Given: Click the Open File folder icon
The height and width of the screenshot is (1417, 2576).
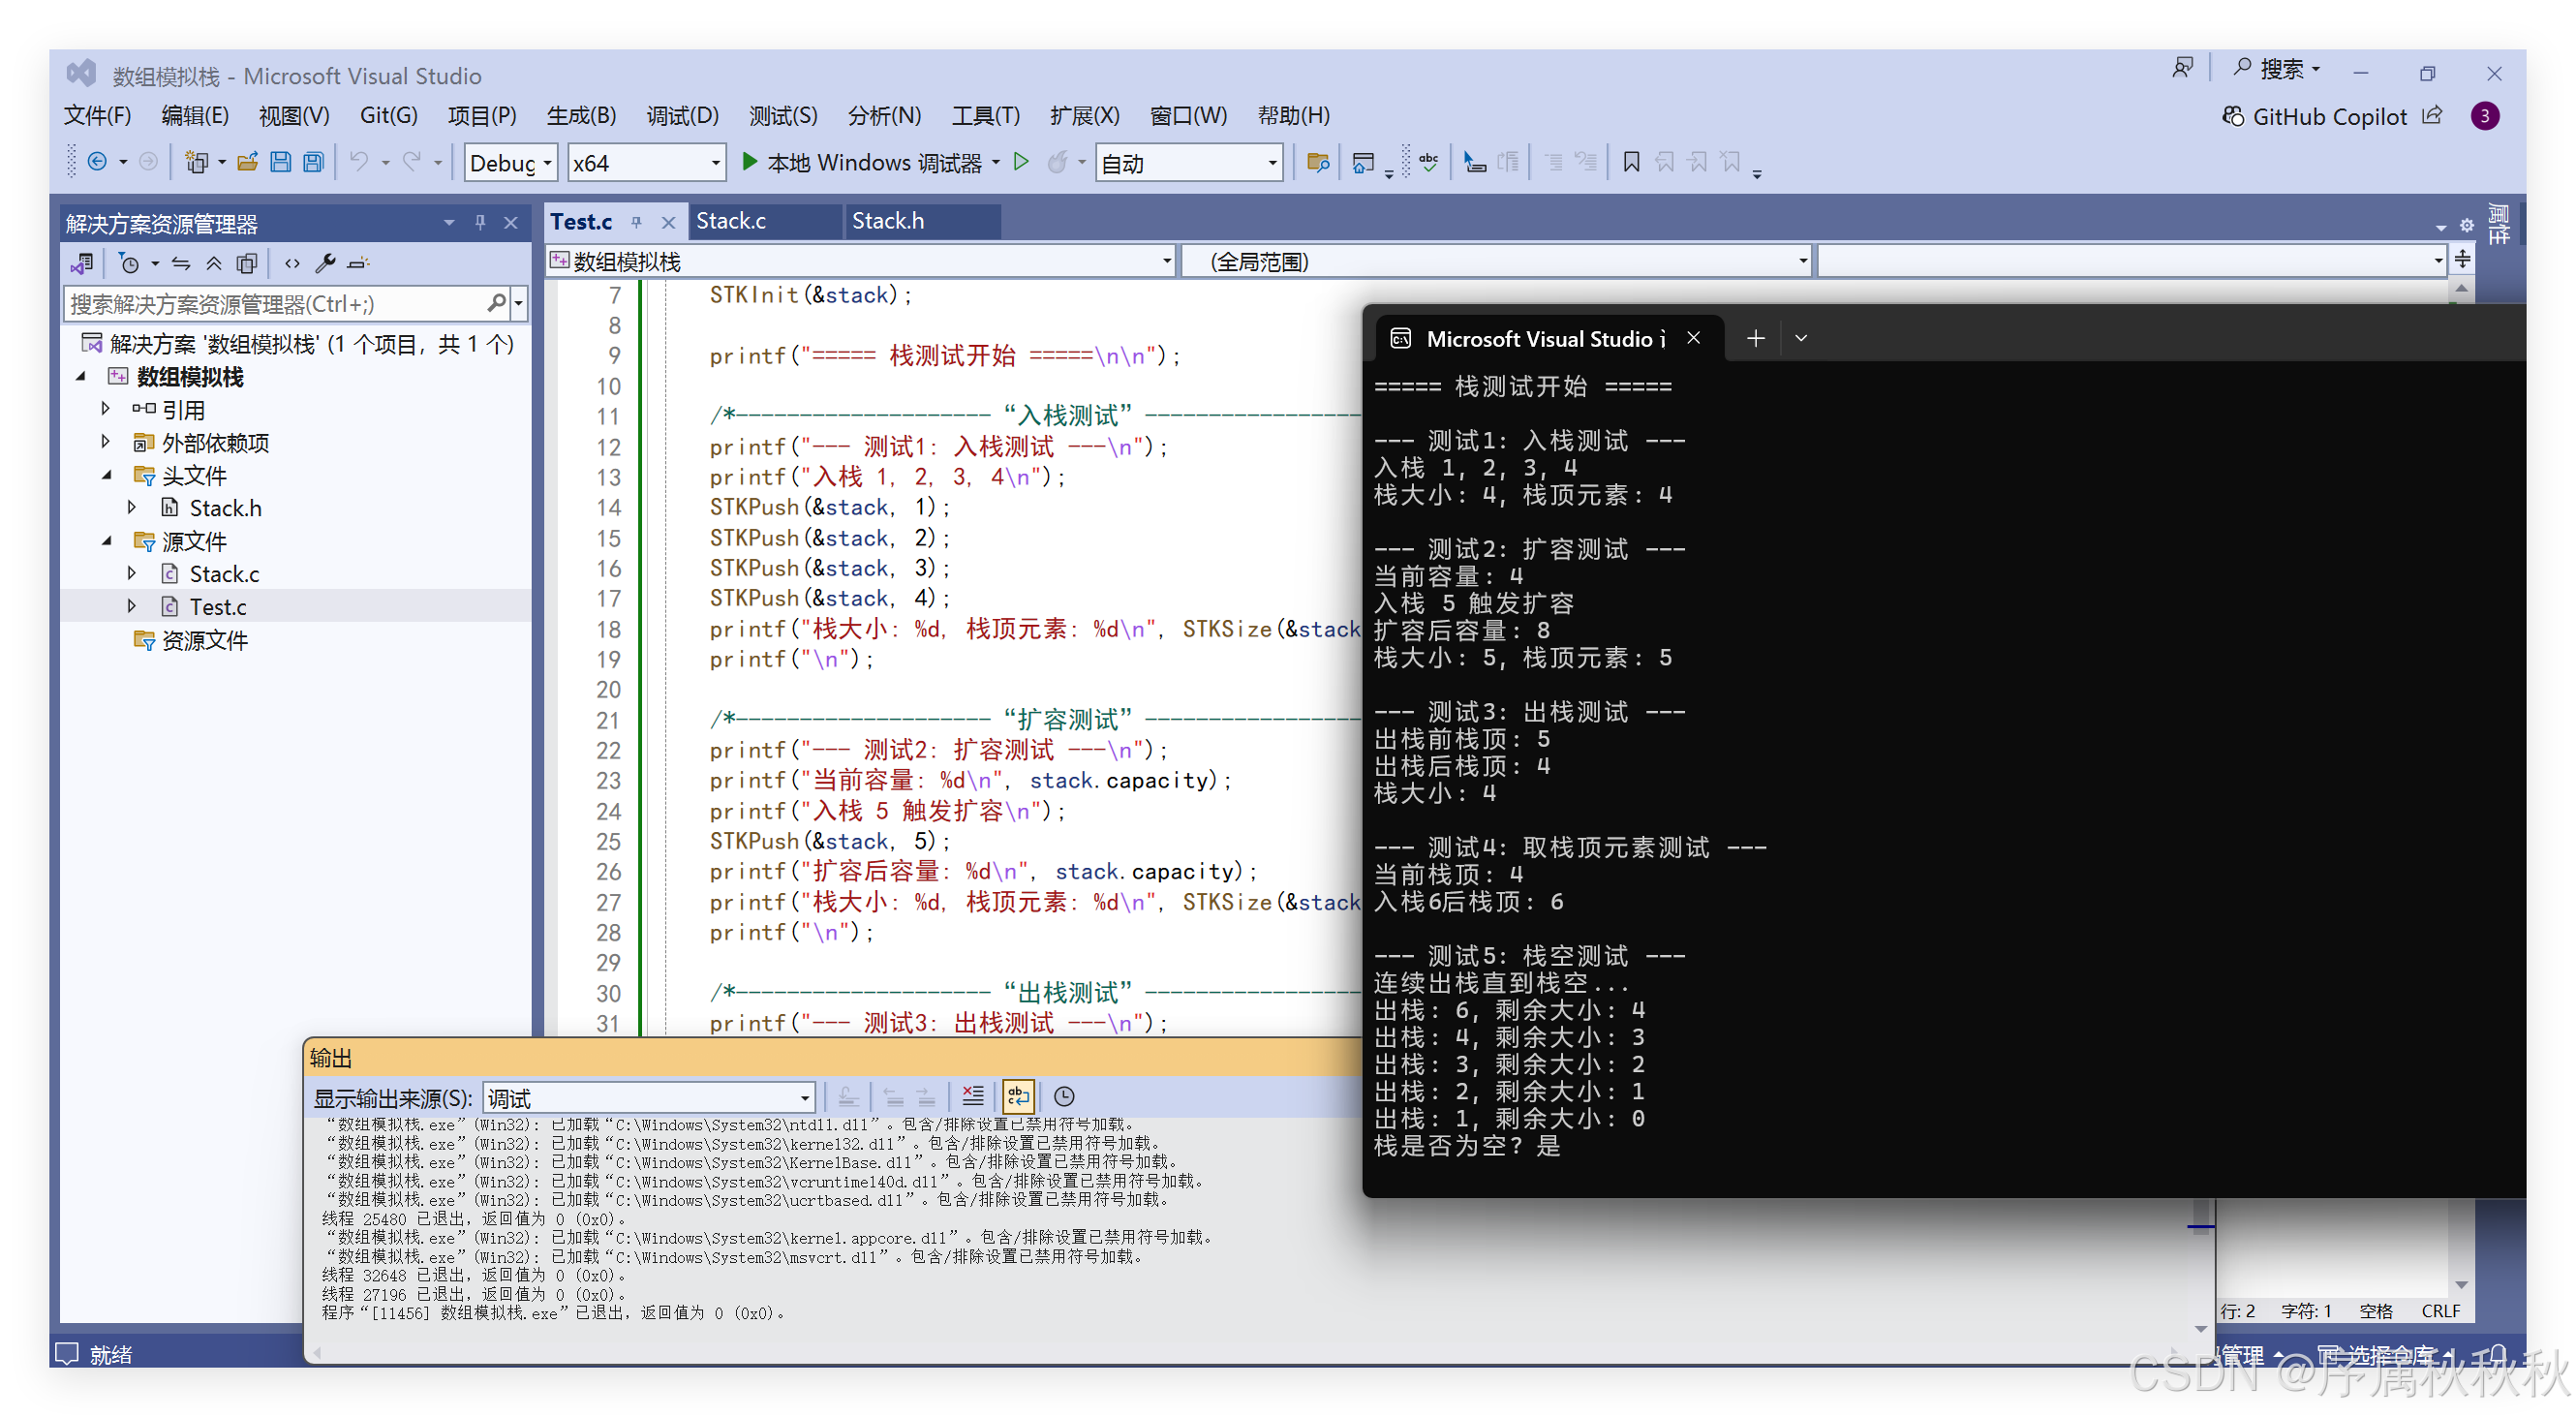Looking at the screenshot, I should point(247,162).
